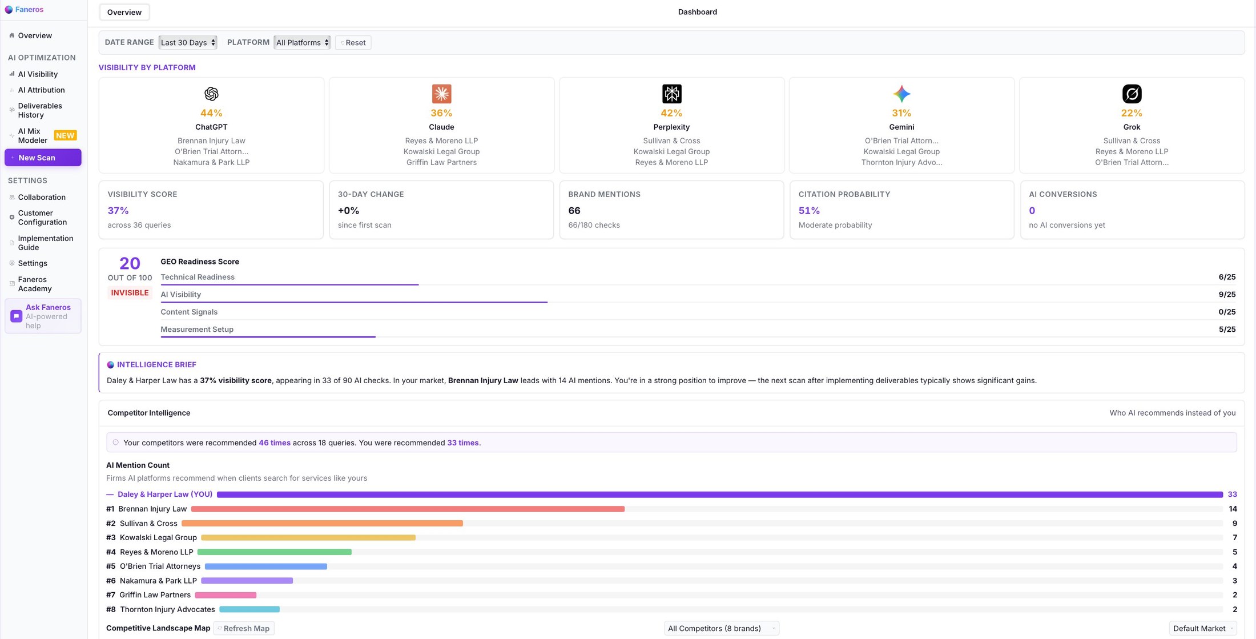Click the 30-Day Change card

point(441,210)
